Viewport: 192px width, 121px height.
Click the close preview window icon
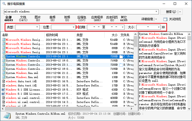165,19
